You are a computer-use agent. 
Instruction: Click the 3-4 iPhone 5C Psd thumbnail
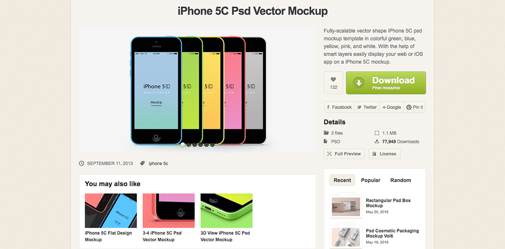(169, 211)
